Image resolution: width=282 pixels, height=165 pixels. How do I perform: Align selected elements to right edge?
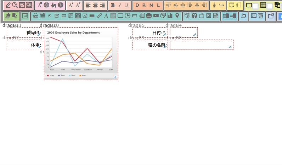[x=204, y=5]
